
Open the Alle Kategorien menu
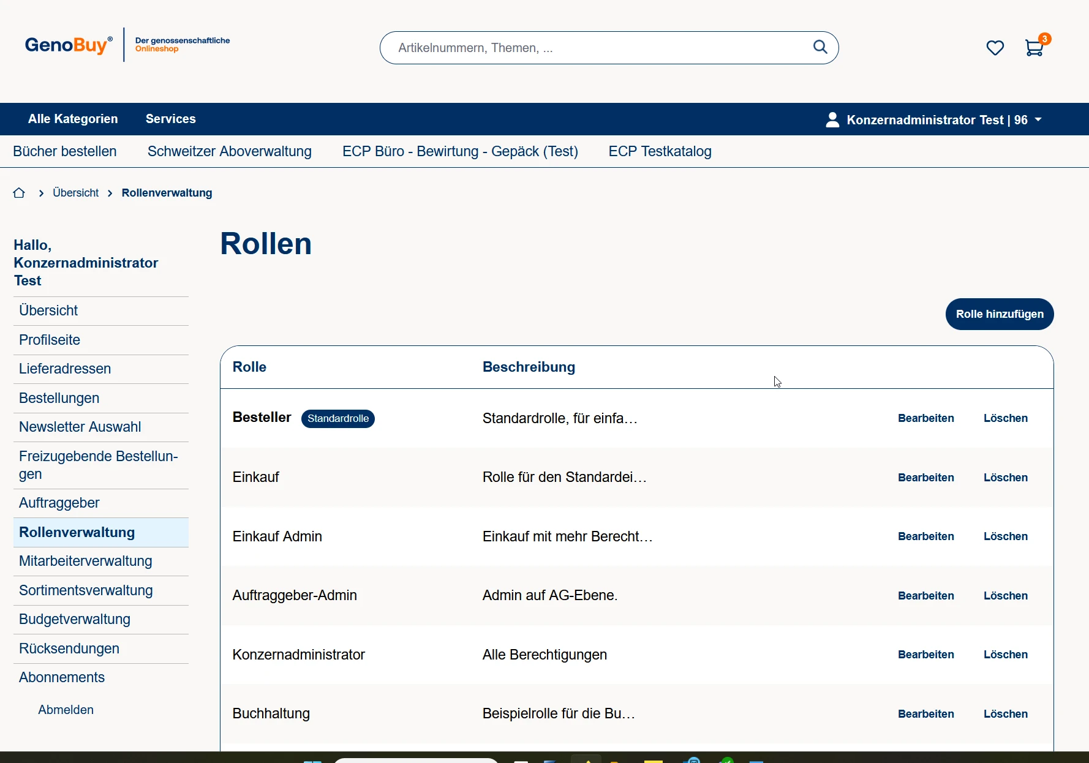click(73, 119)
